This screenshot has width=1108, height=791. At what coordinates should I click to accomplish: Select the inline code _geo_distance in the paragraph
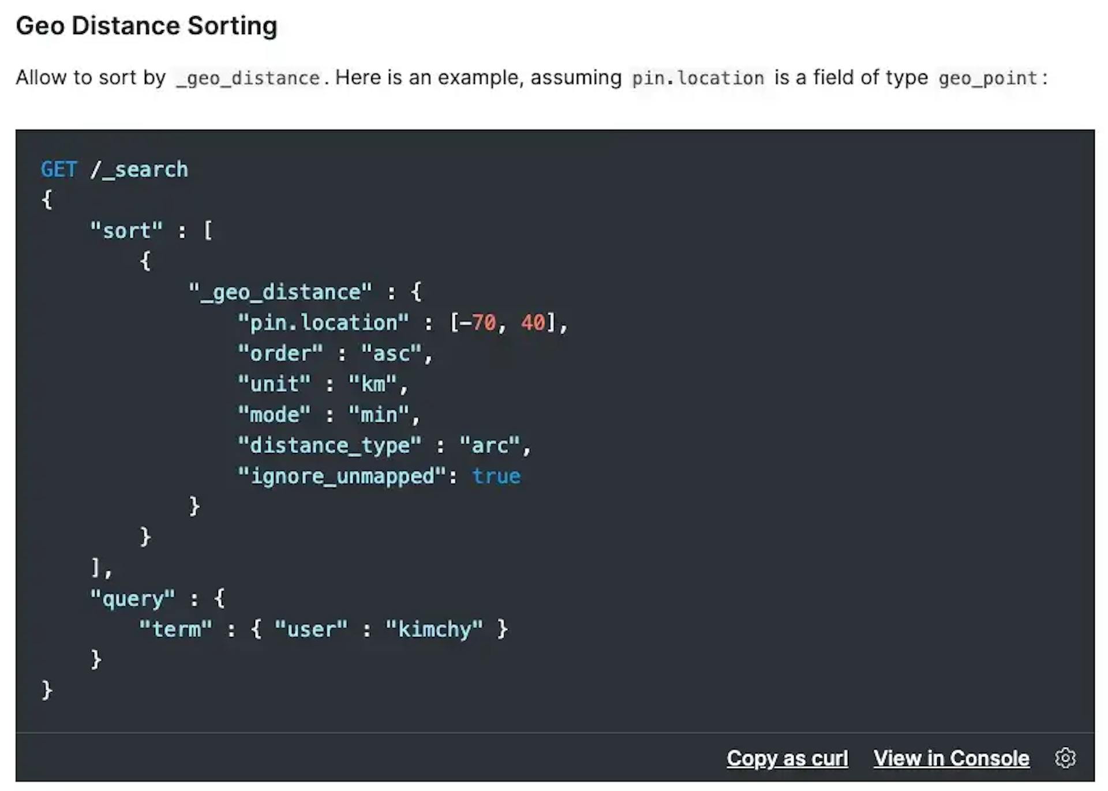coord(248,78)
